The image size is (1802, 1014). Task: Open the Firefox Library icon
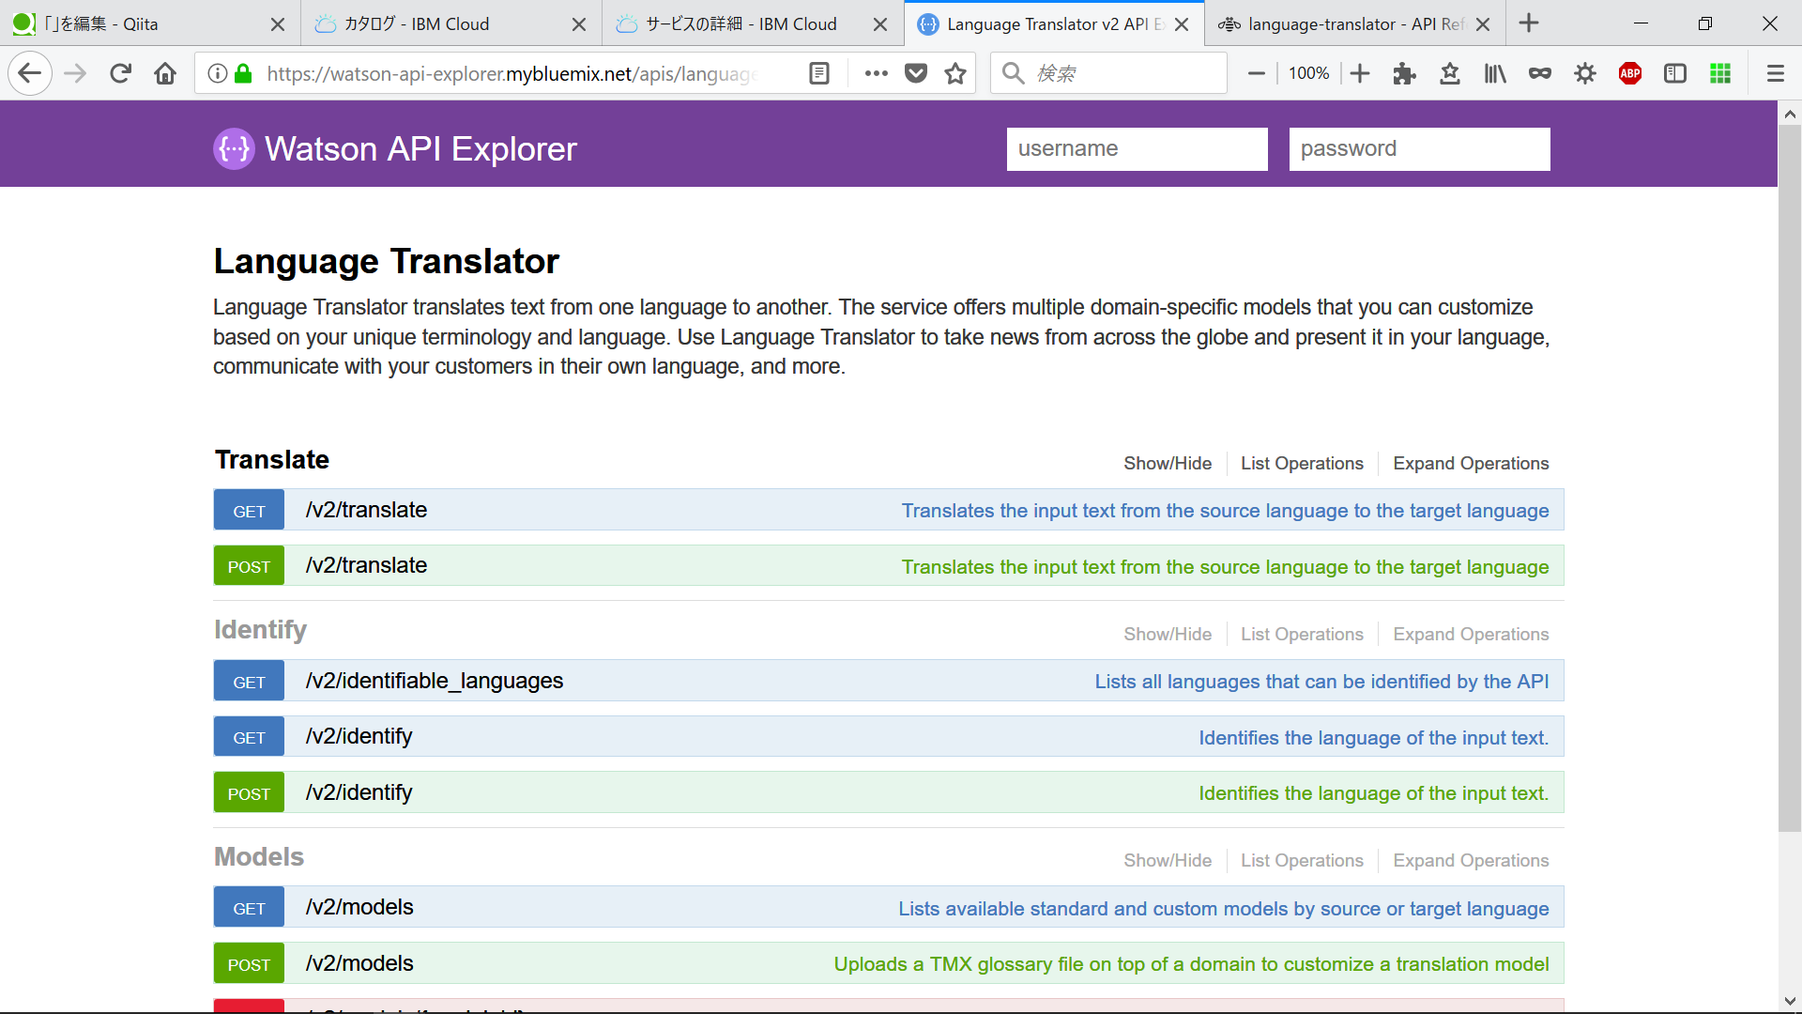click(x=1494, y=72)
